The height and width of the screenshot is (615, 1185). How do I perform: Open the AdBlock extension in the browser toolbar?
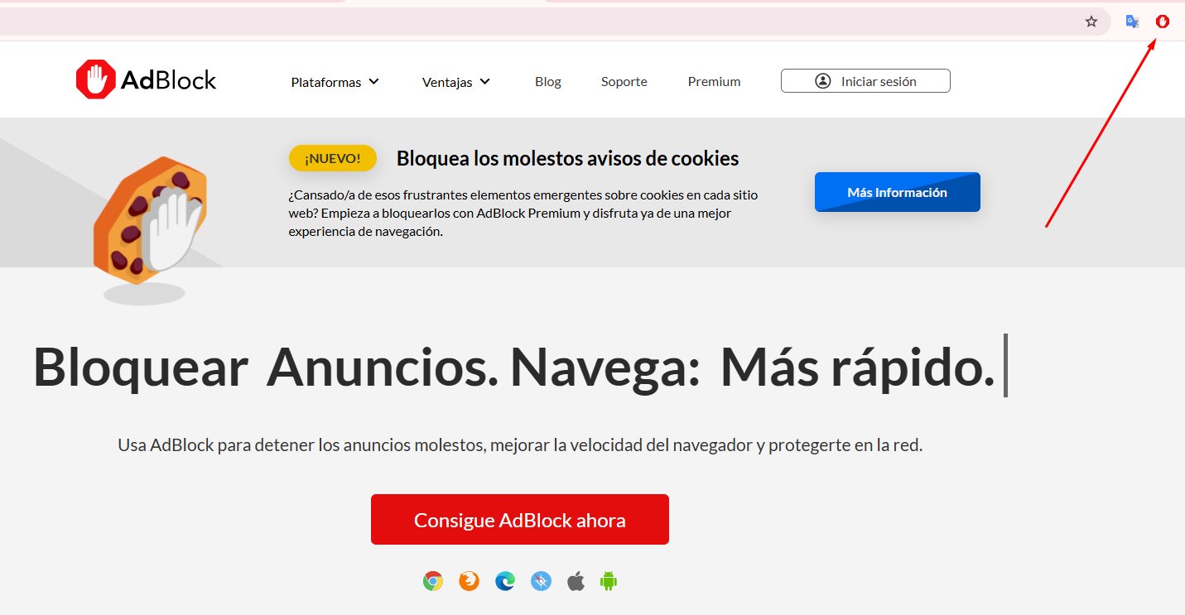click(x=1163, y=21)
